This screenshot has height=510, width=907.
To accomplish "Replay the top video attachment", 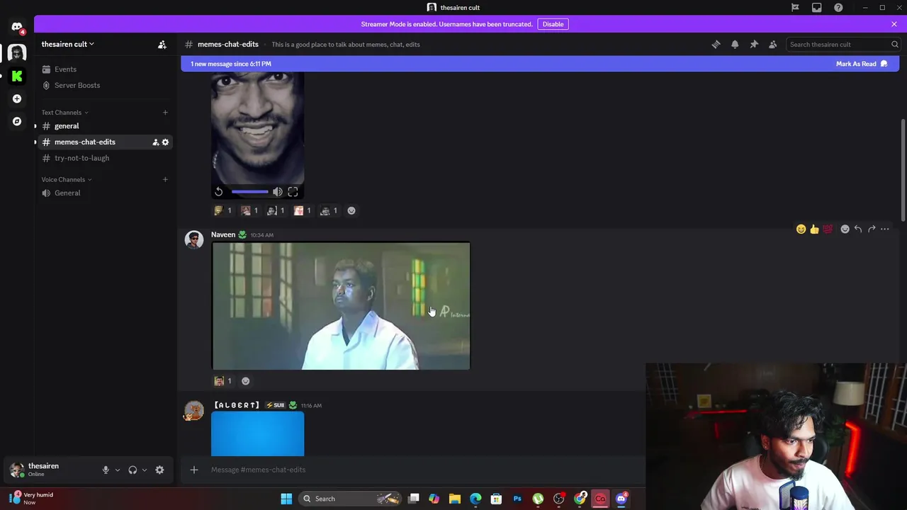I will point(219,192).
